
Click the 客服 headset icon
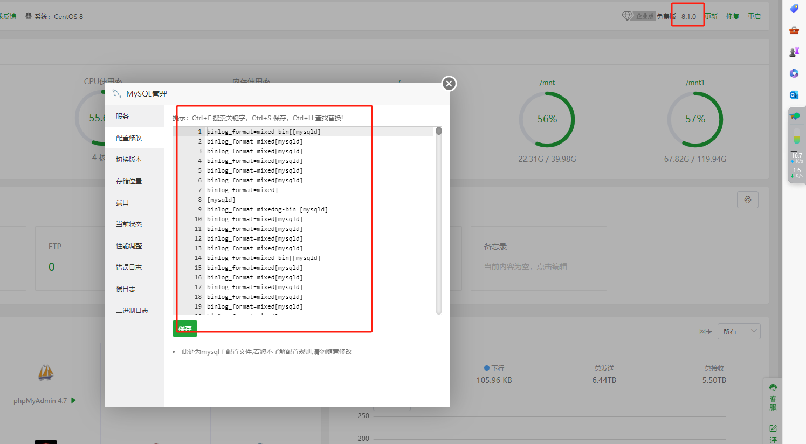[x=773, y=387]
